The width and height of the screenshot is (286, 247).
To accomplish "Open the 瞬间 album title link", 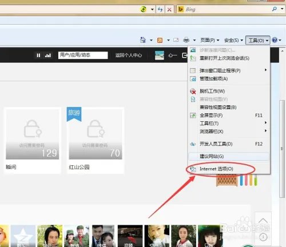I will coord(11,167).
